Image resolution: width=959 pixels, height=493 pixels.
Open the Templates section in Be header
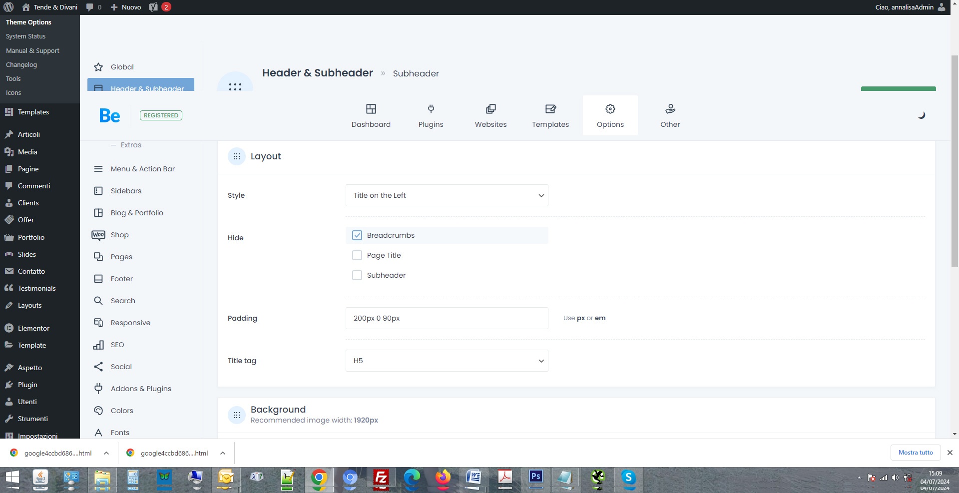coord(550,115)
